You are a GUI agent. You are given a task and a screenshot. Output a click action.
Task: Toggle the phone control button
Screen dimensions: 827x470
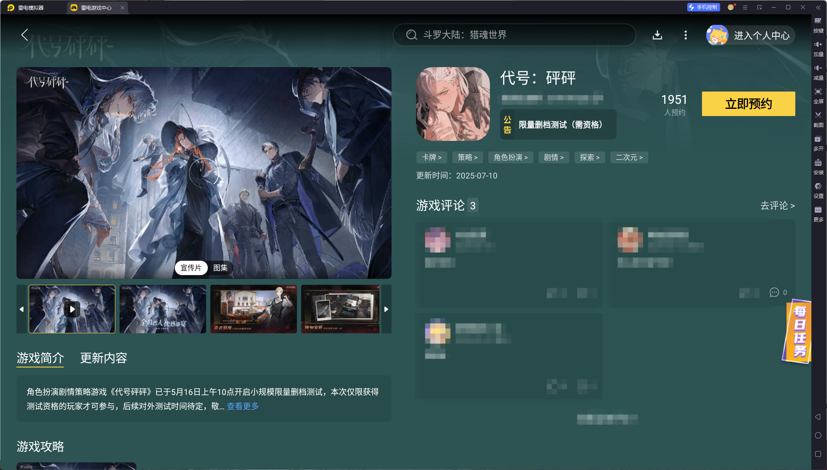[703, 7]
